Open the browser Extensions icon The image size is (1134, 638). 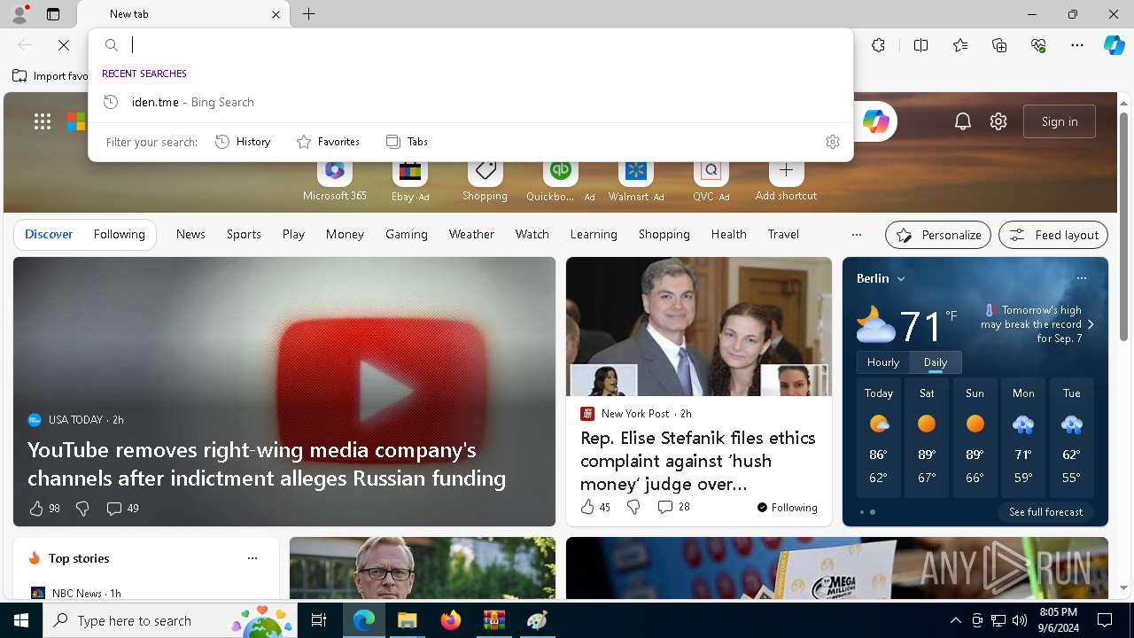(878, 45)
